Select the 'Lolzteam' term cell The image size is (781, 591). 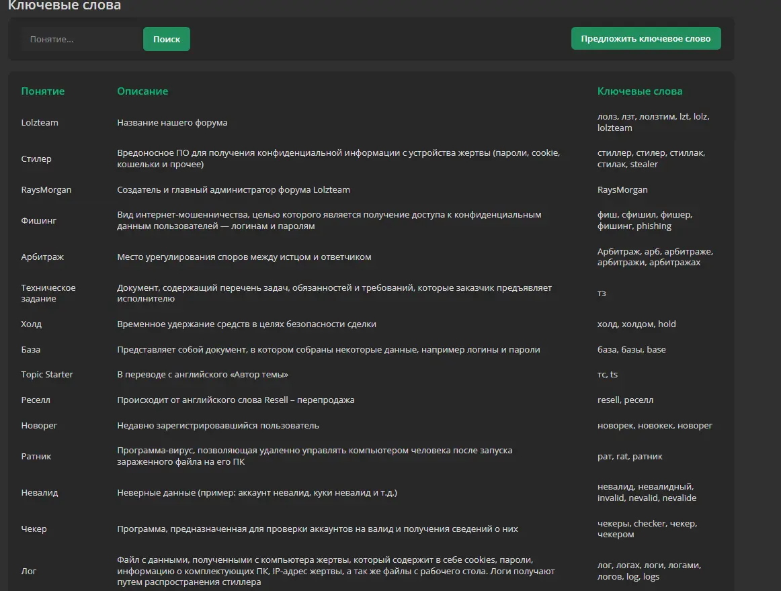pos(40,122)
